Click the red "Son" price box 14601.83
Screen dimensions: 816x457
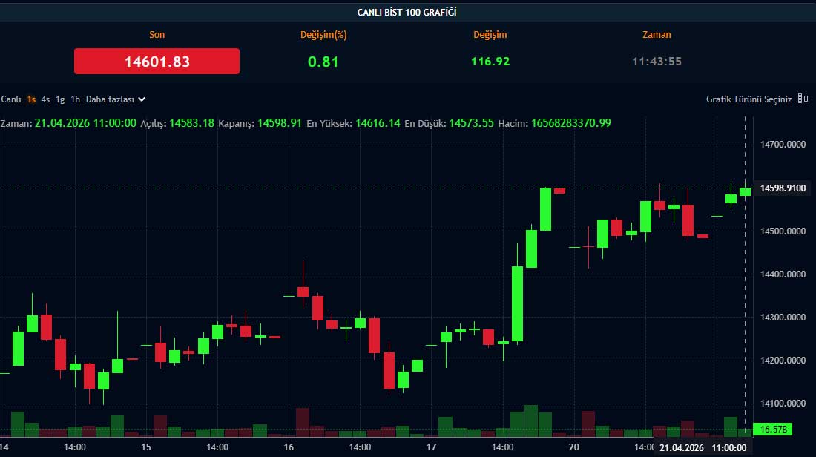click(x=157, y=61)
